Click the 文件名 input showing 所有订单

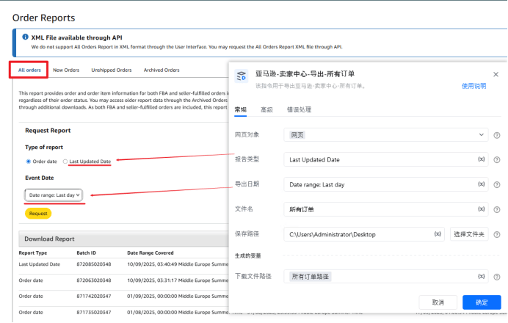coord(385,210)
